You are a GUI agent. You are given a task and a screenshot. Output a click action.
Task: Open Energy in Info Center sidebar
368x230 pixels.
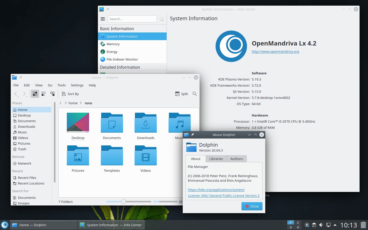tap(132, 52)
